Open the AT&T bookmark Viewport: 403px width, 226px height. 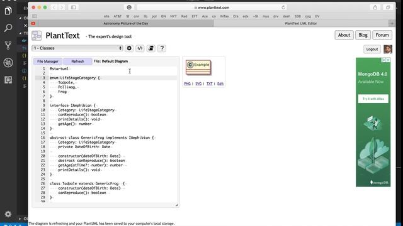click(x=118, y=16)
